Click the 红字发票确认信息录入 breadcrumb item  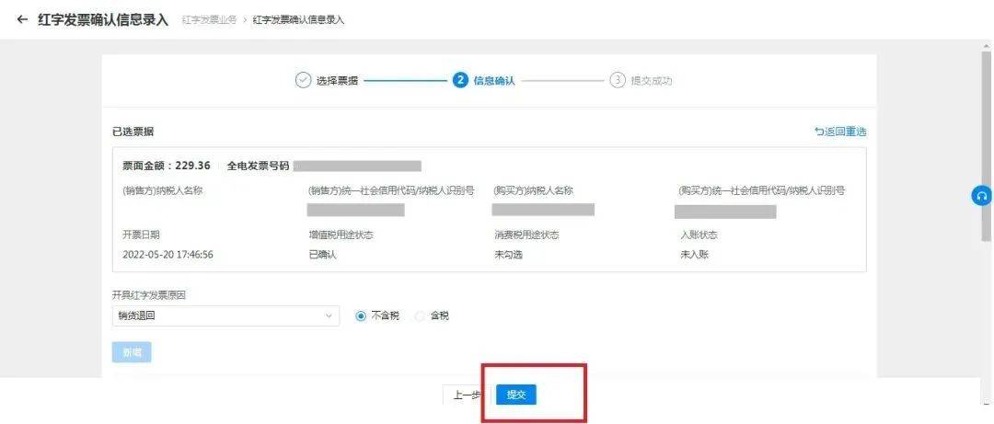pyautogui.click(x=298, y=19)
